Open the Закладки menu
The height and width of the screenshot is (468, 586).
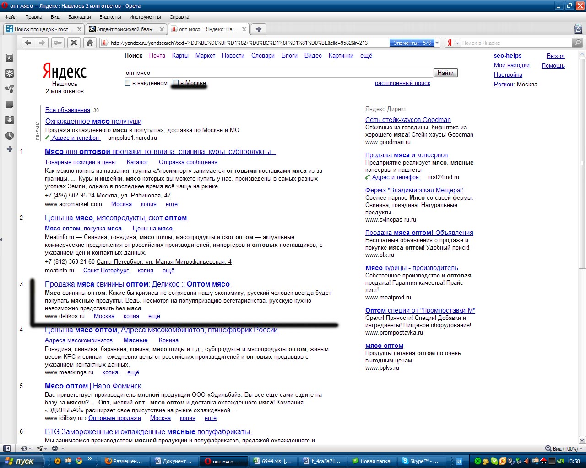pyautogui.click(x=80, y=17)
